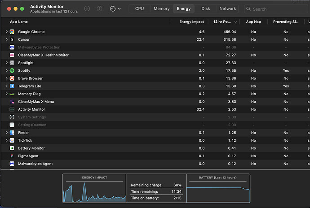Viewport: 310px width, 208px height.
Task: Click the Time on battery 2:15 value
Action: (177, 198)
